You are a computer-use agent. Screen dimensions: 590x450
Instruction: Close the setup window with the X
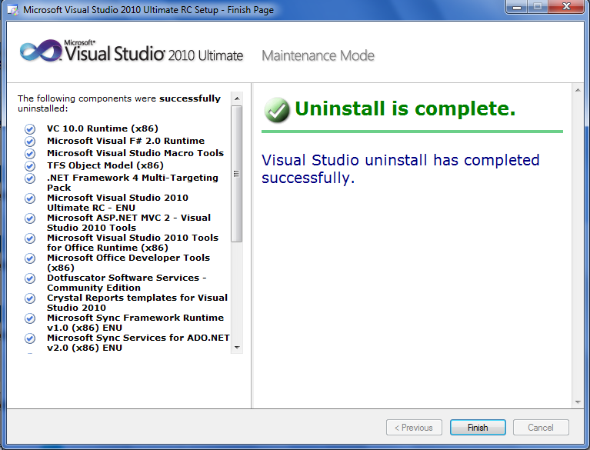point(567,6)
